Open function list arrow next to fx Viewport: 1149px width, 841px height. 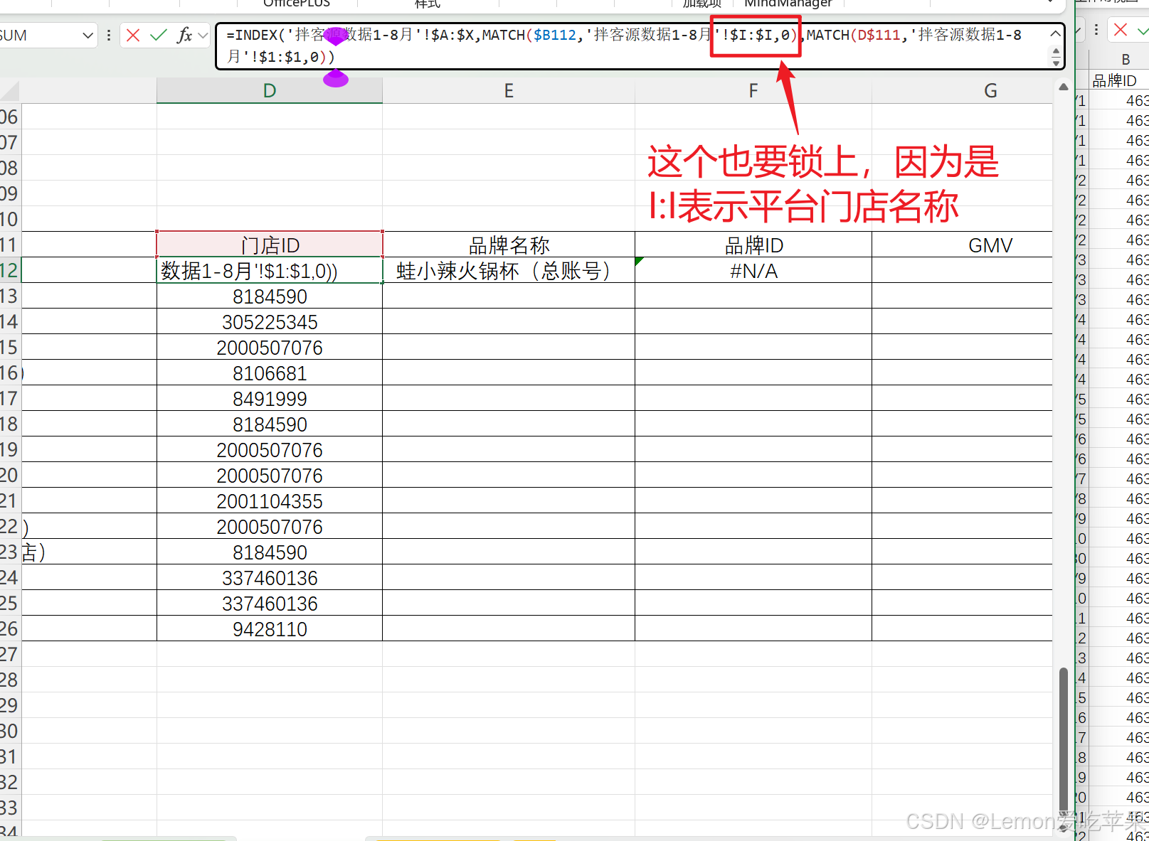203,35
